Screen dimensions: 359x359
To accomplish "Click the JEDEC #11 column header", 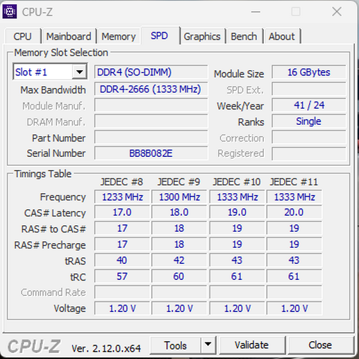I will click(294, 182).
